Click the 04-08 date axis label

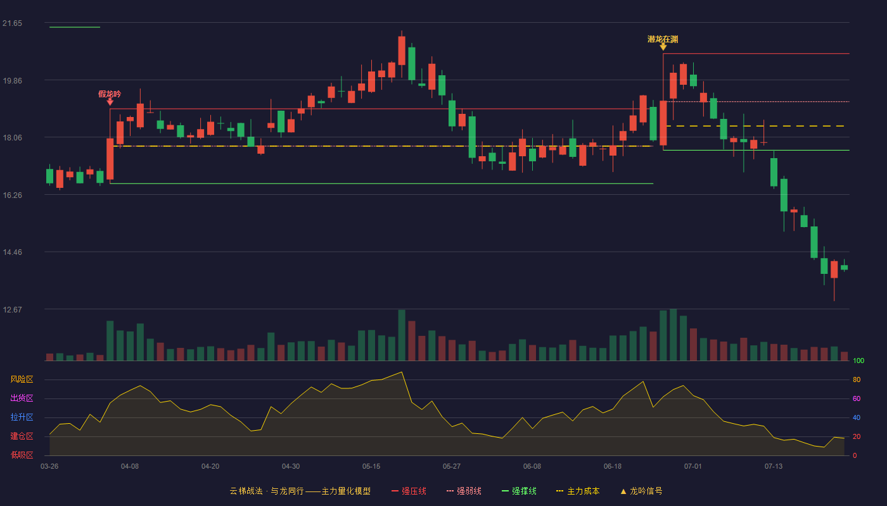pos(130,466)
